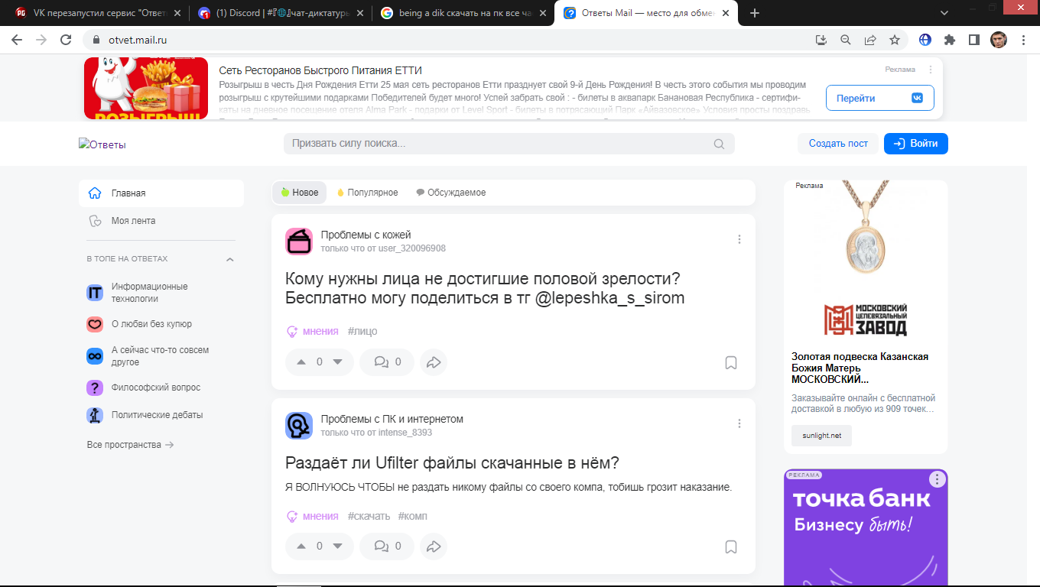Toggle the Chrome side panel button
This screenshot has width=1040, height=587.
pos(973,40)
